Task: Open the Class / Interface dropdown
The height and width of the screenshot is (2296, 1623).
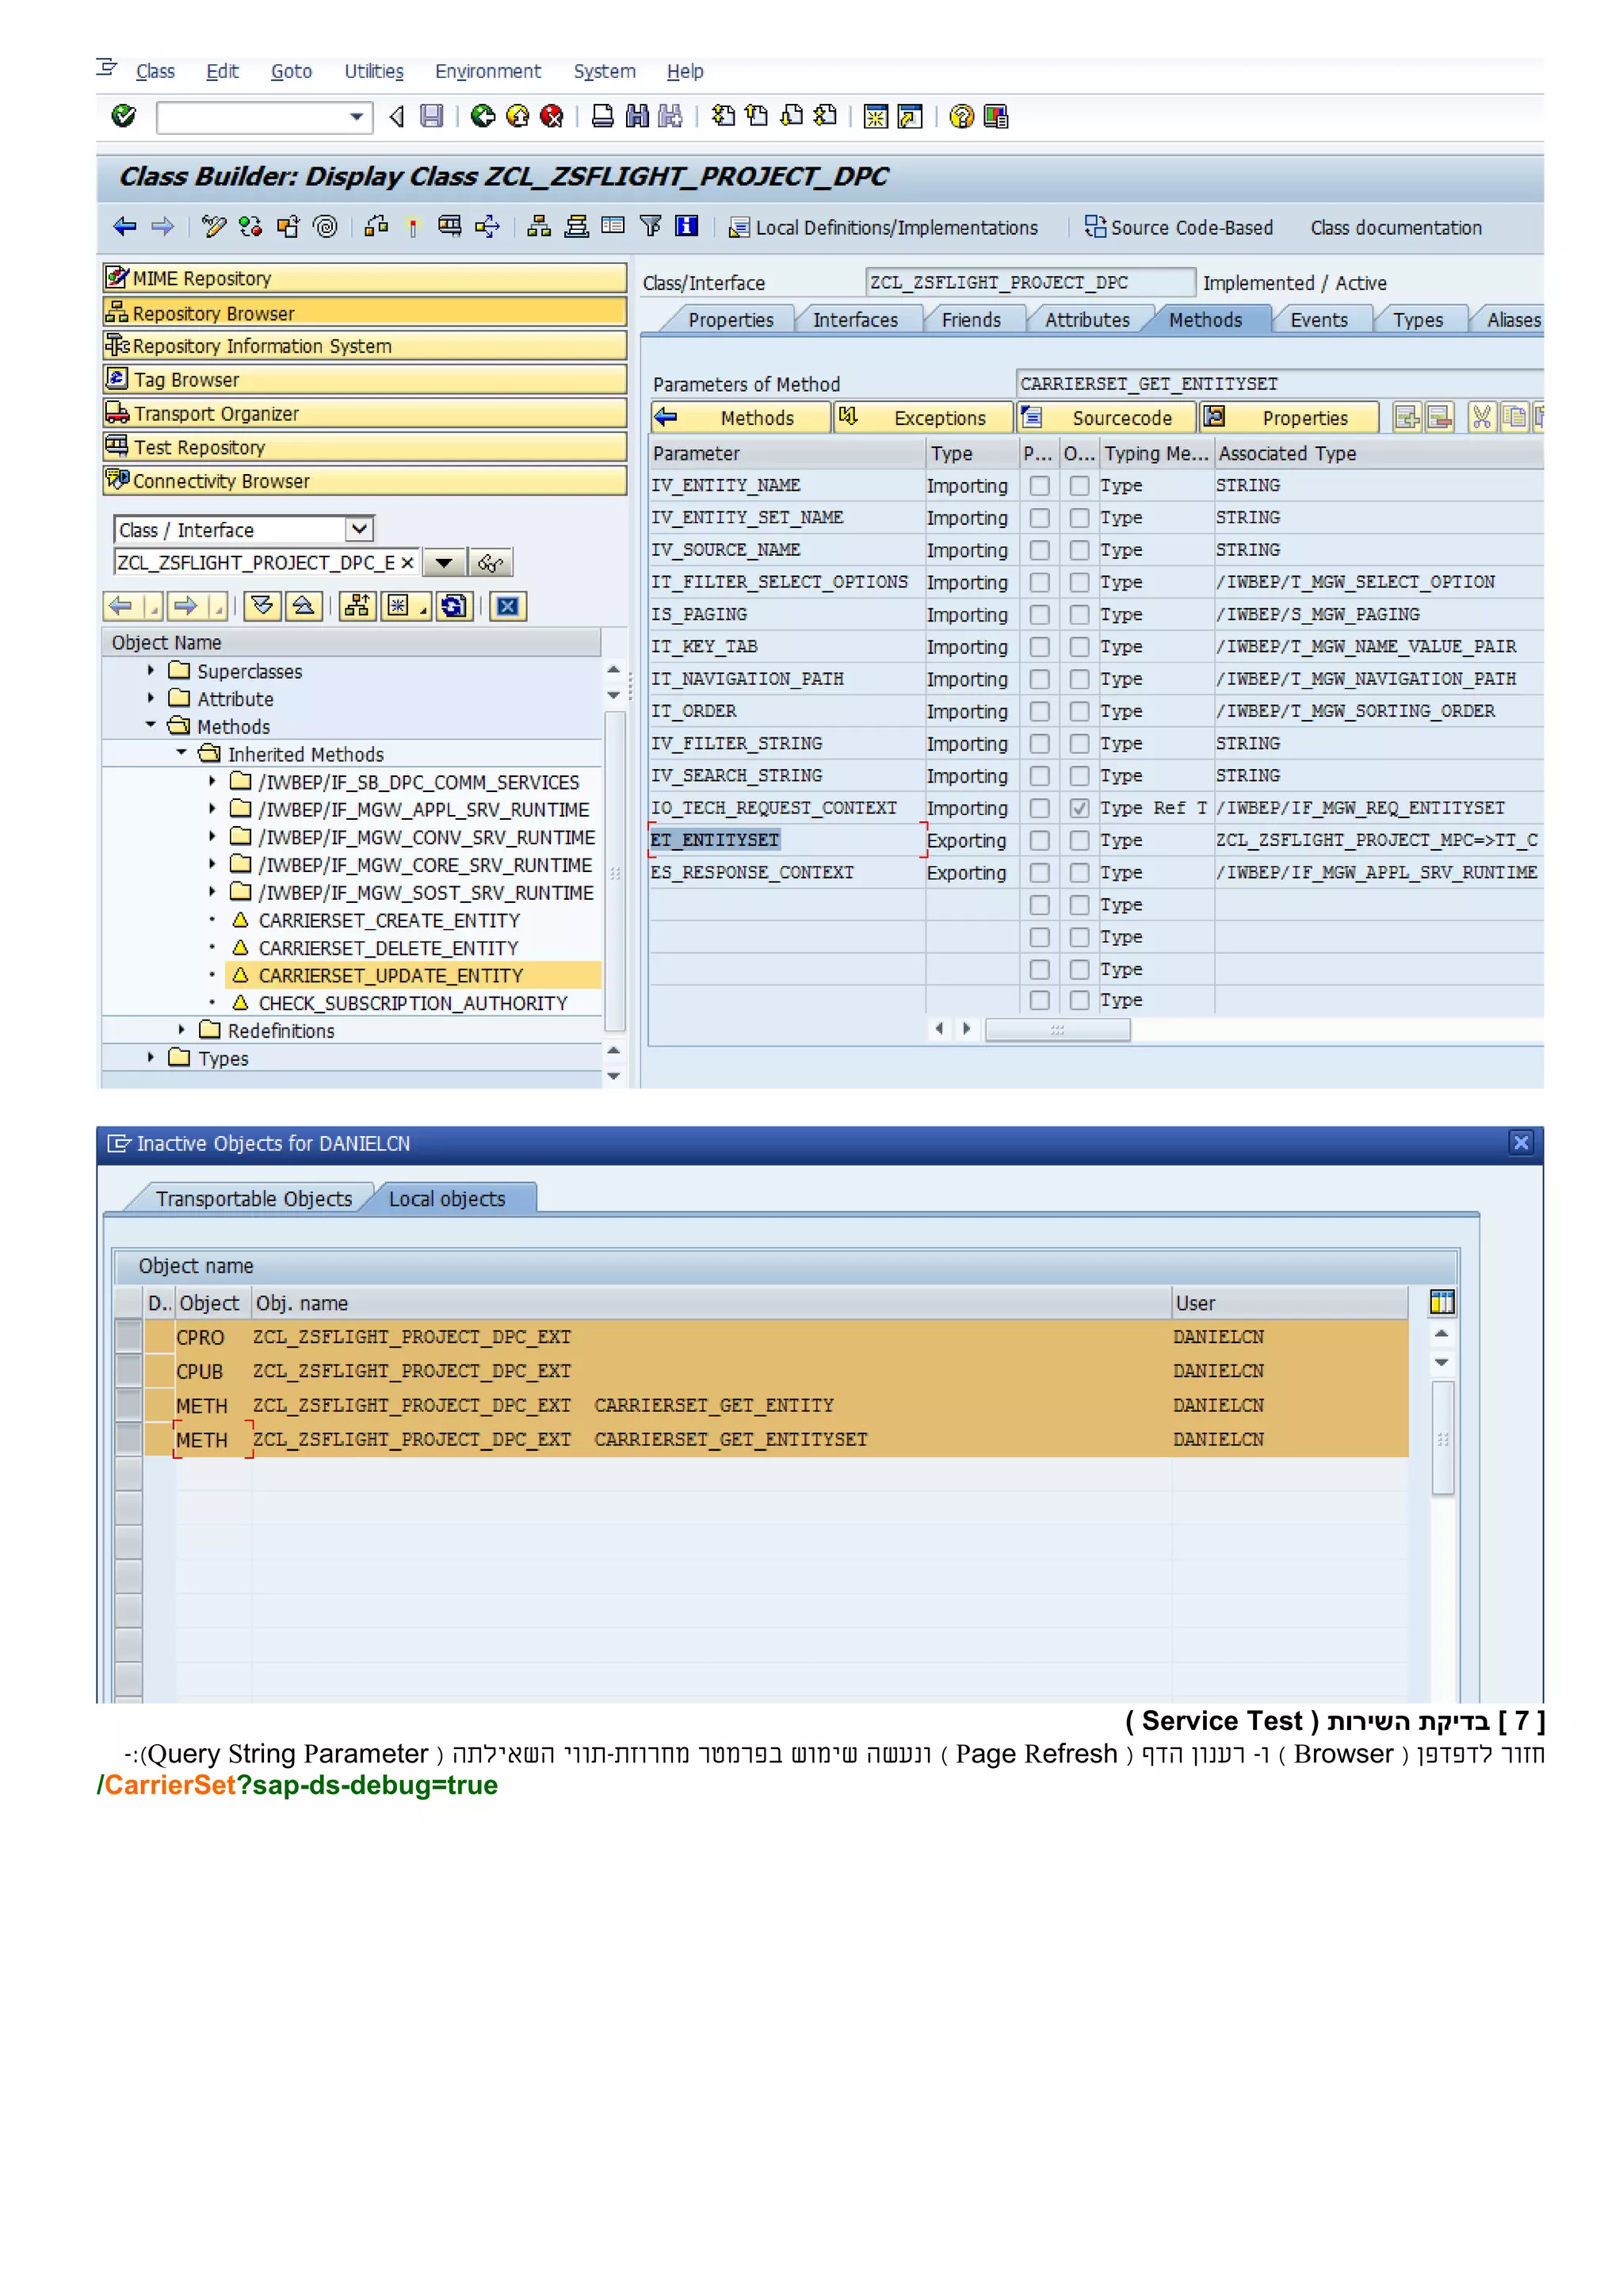Action: click(x=359, y=529)
